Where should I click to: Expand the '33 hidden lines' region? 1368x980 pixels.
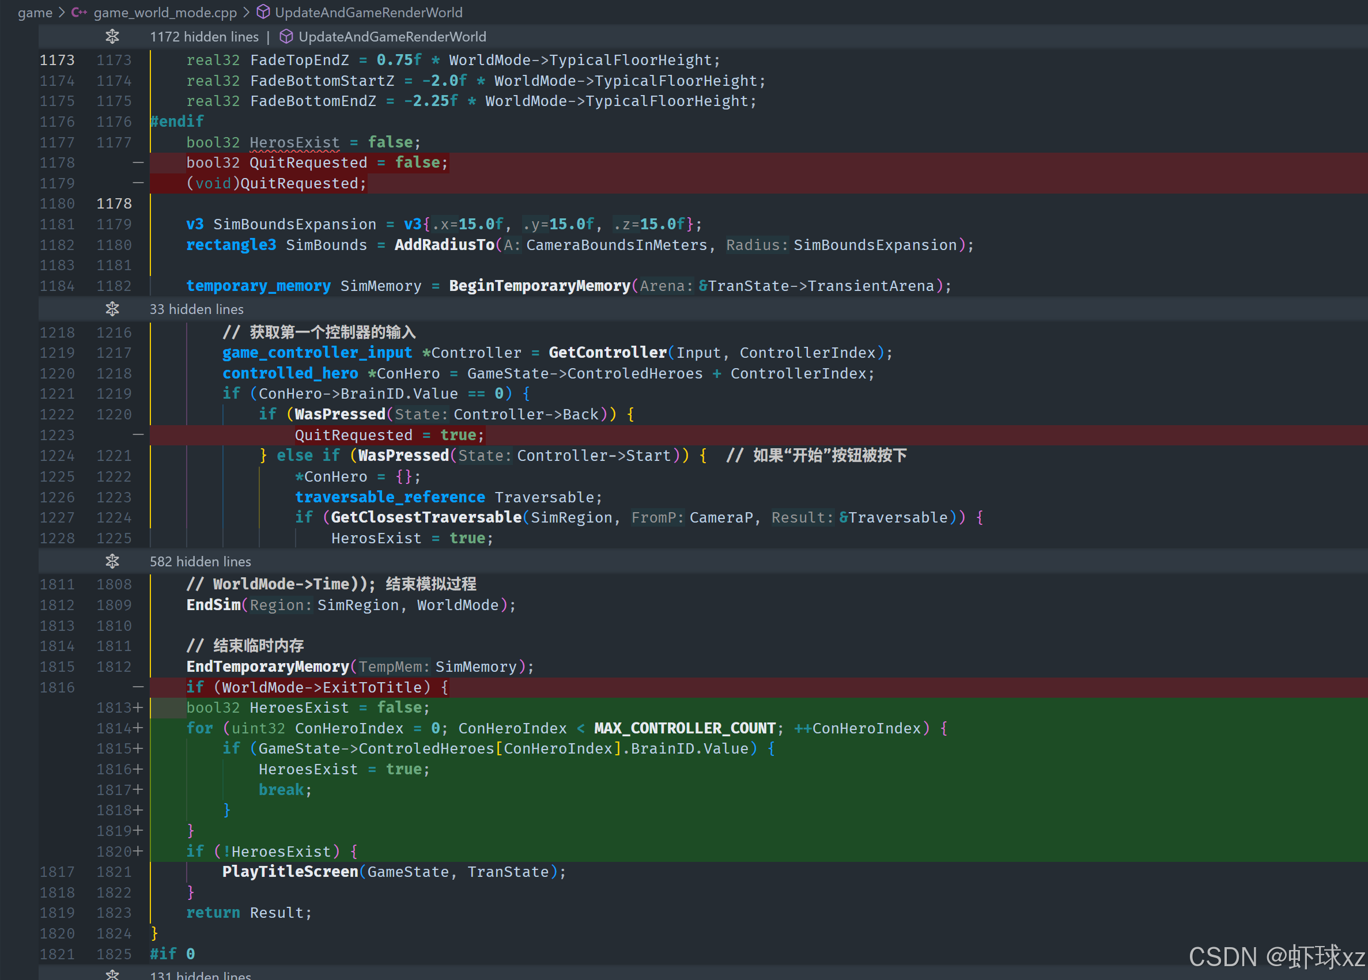(196, 309)
